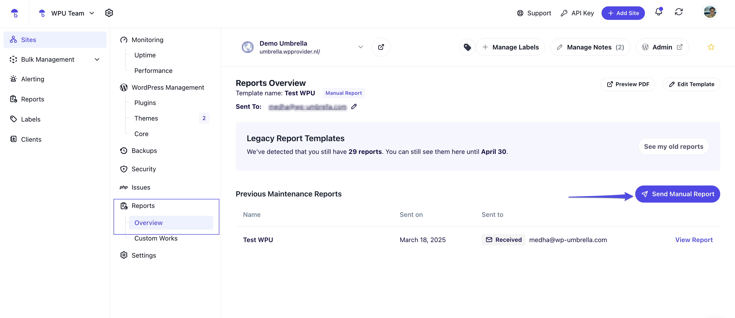Viewport: 735px width, 318px height.
Task: Edit Sent To email pencil icon
Action: [x=354, y=107]
